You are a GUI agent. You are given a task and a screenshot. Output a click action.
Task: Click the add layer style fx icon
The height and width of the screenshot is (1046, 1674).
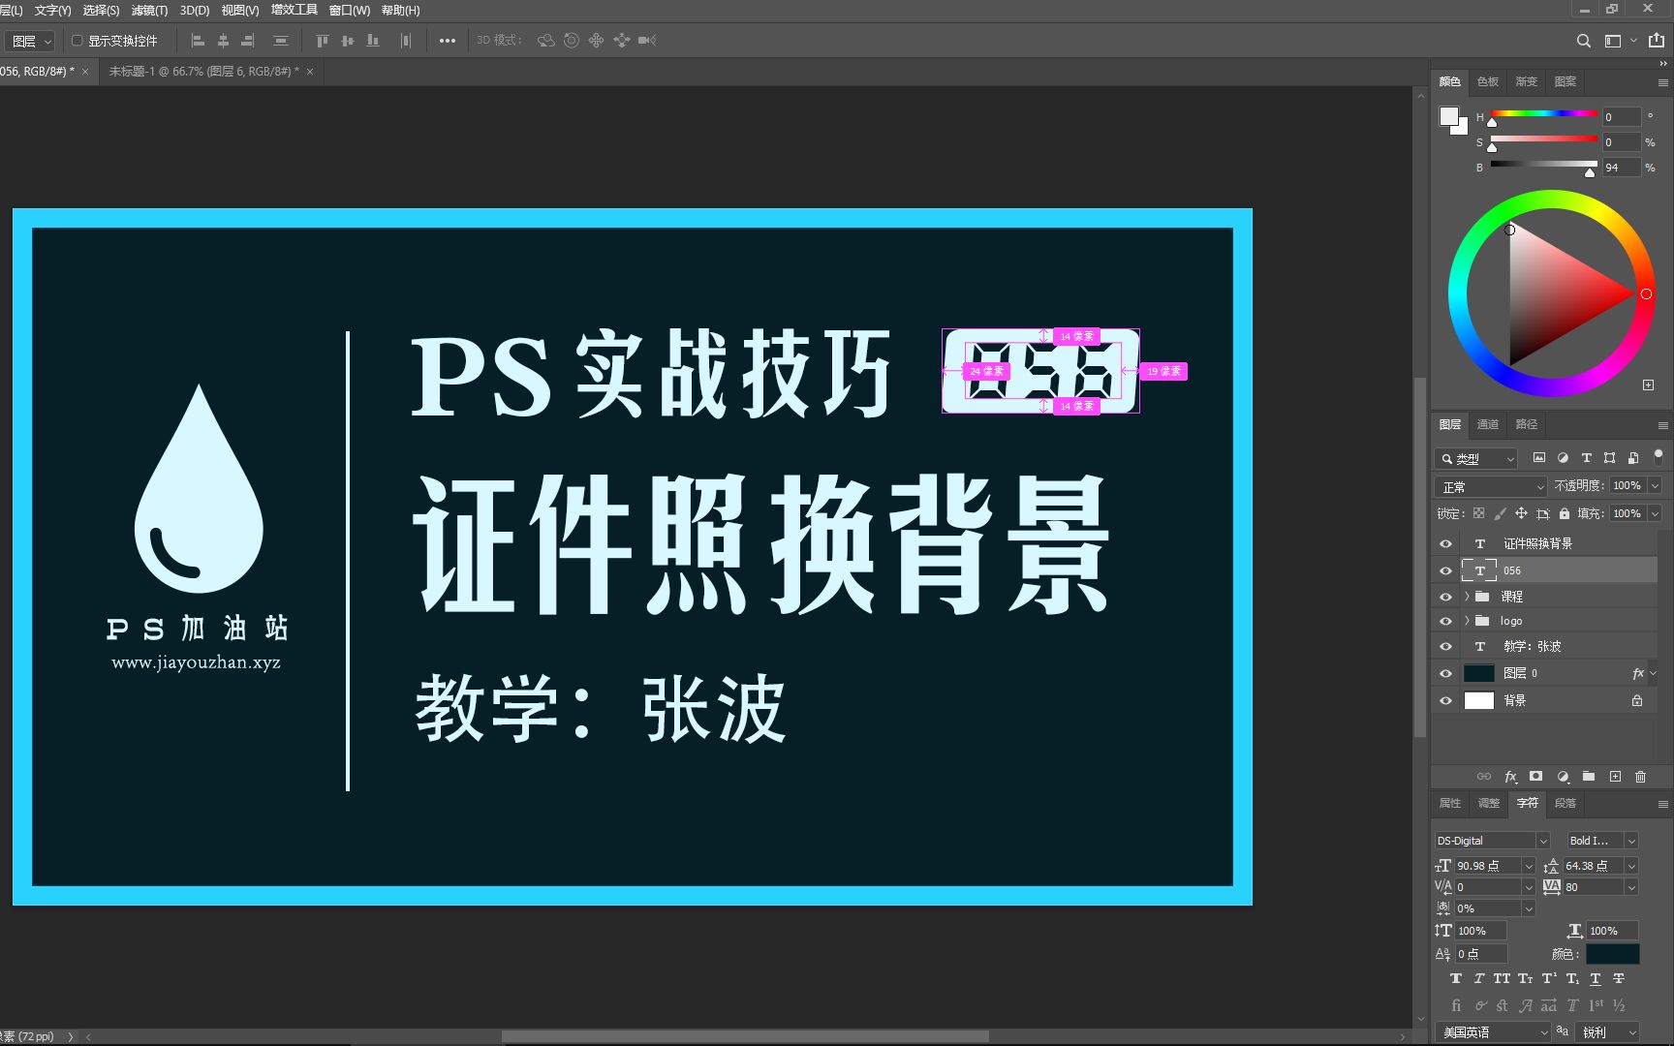(x=1510, y=777)
